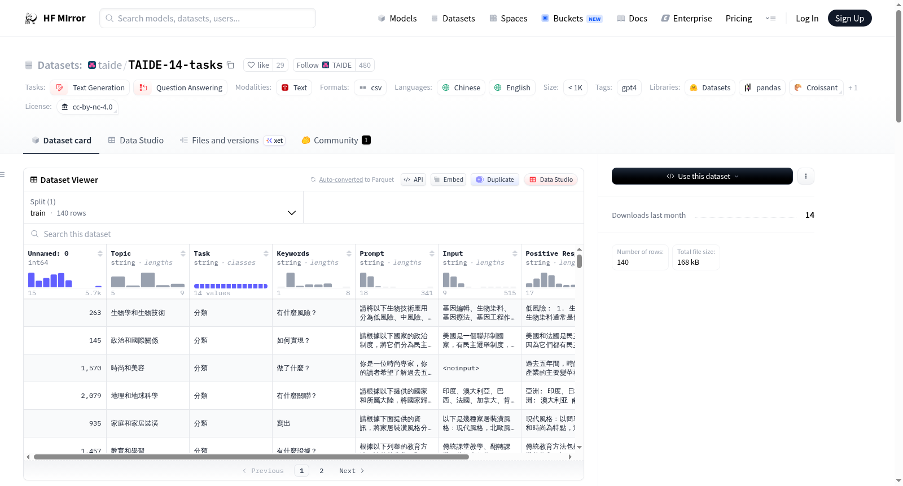This screenshot has width=903, height=486.
Task: Click the taide owner link
Action: 110,65
